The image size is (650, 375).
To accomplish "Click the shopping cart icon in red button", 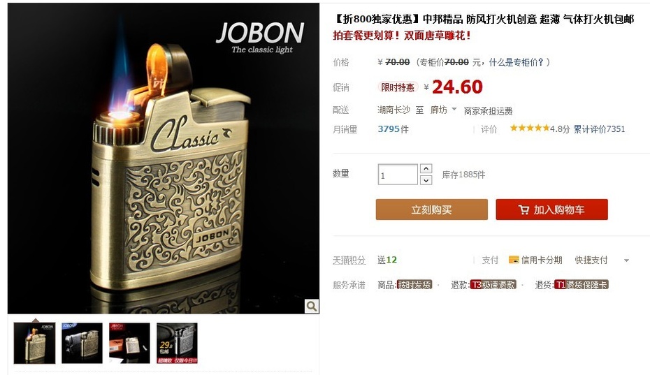I will coord(523,209).
